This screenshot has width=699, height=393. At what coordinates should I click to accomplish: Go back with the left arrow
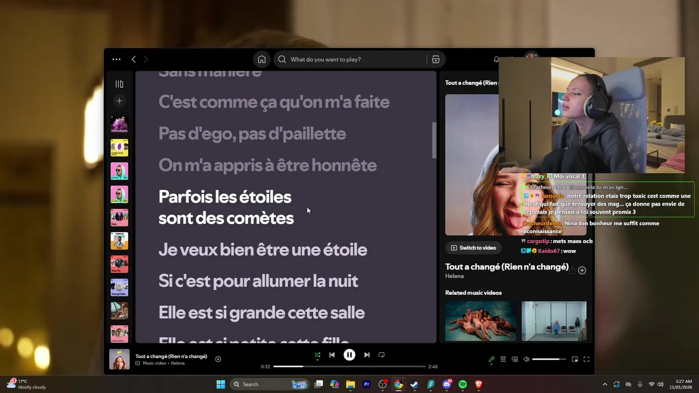click(133, 59)
